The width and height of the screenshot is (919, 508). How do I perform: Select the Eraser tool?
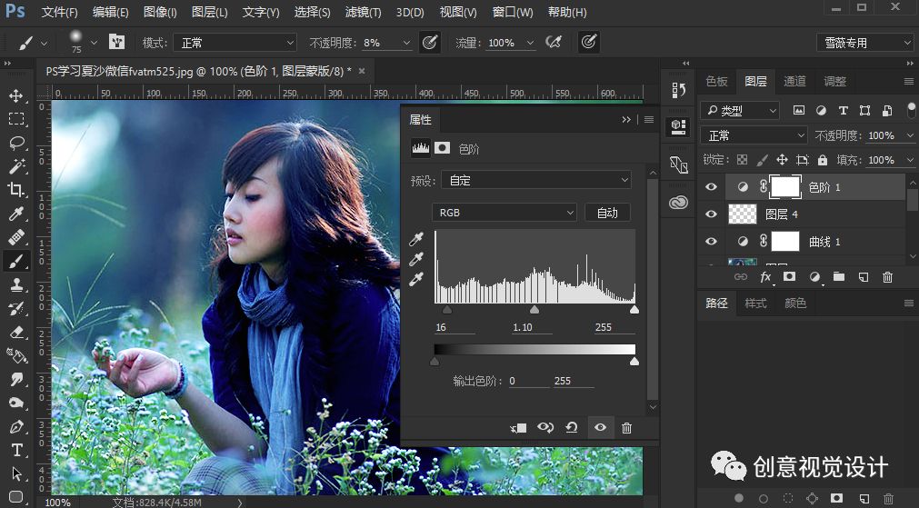click(15, 333)
